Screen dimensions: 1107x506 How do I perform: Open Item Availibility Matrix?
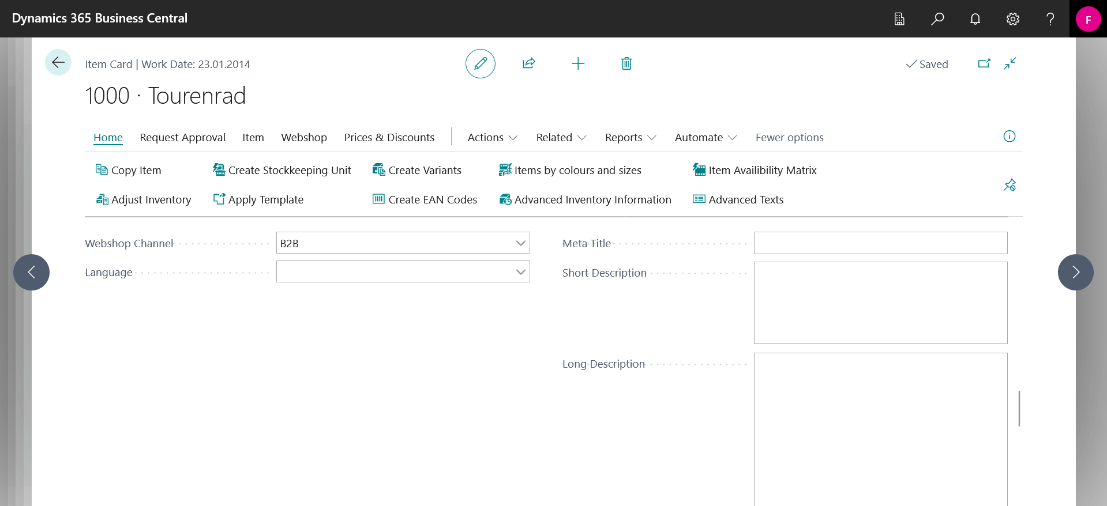click(755, 170)
